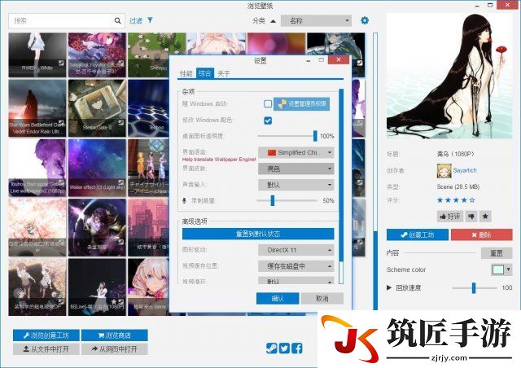The width and height of the screenshot is (521, 368).
Task: Rate wallpaper with the third star
Action: [x=456, y=200]
